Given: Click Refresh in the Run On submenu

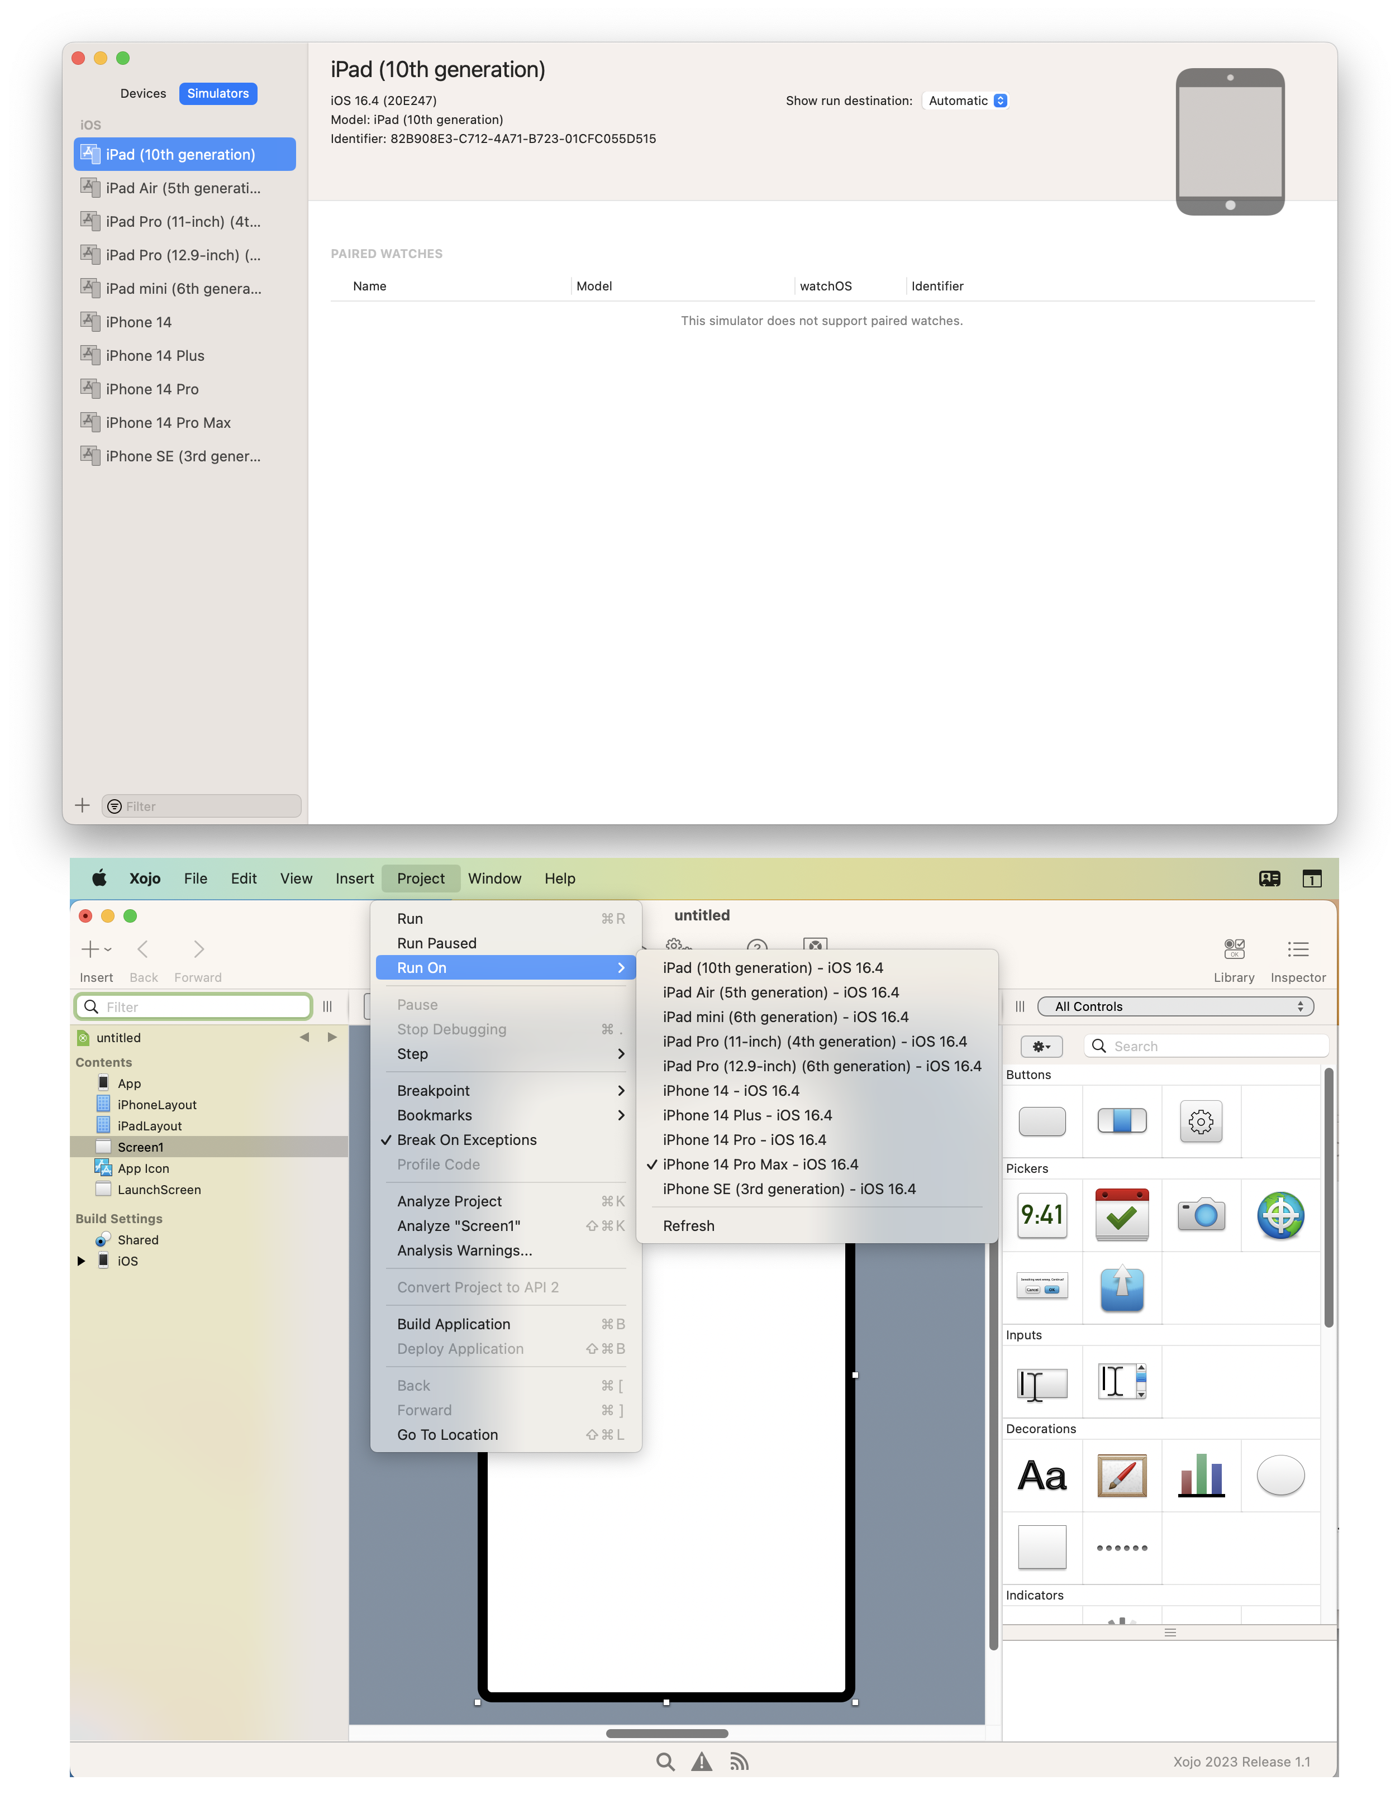Looking at the screenshot, I should [x=817, y=1226].
